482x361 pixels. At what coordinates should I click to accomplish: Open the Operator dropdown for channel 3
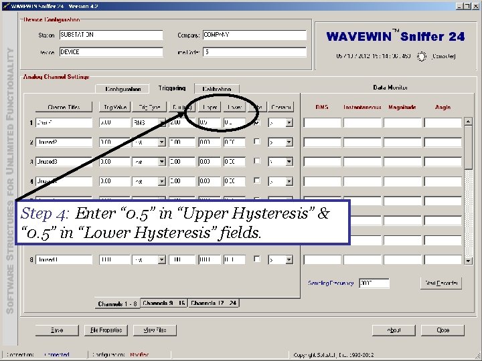[x=289, y=162]
